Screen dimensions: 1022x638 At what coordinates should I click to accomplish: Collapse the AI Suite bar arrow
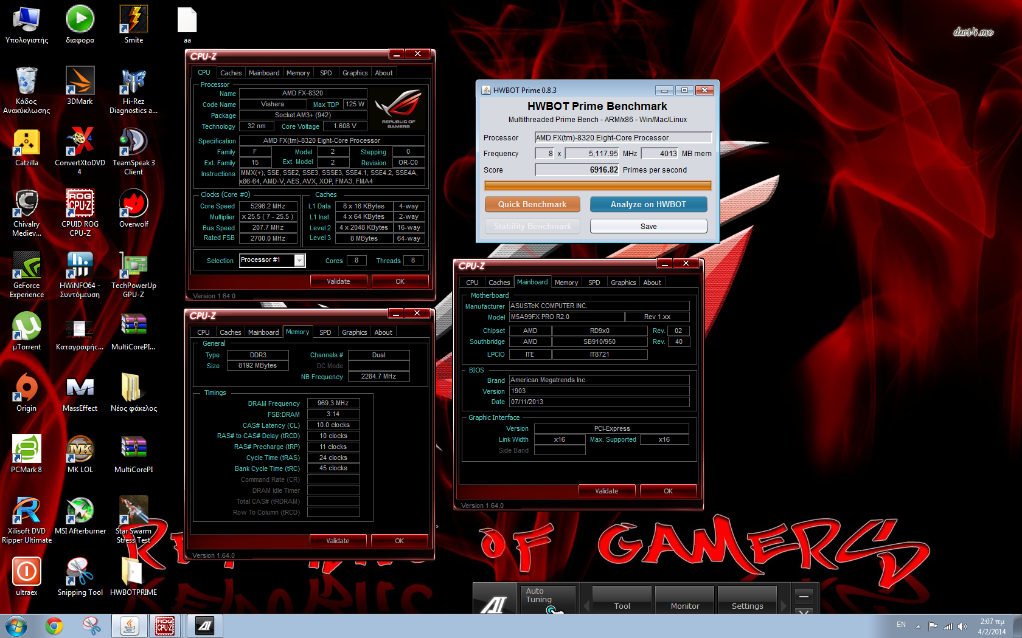[x=804, y=611]
